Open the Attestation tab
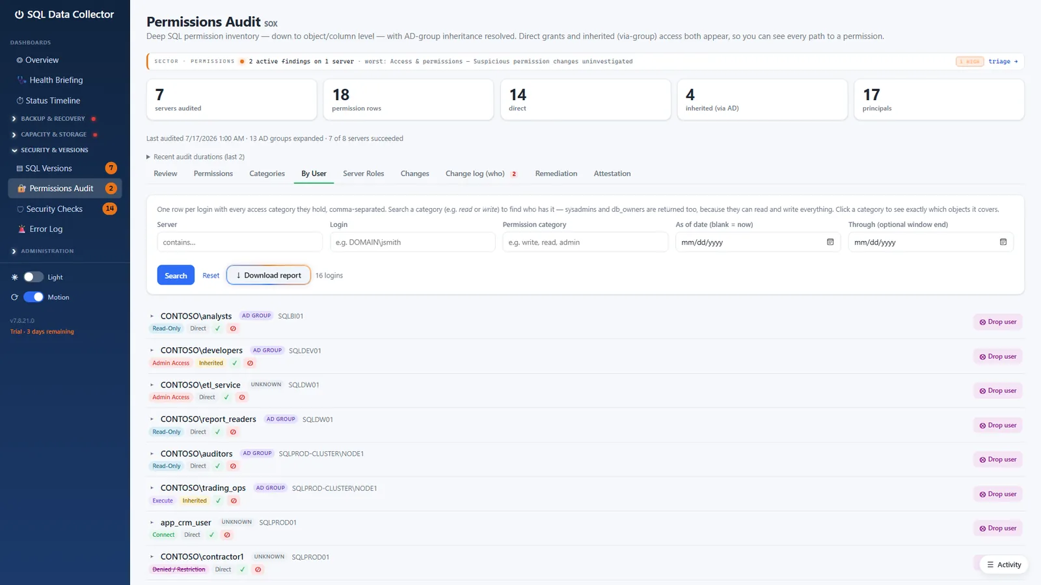1041x585 pixels. click(612, 174)
